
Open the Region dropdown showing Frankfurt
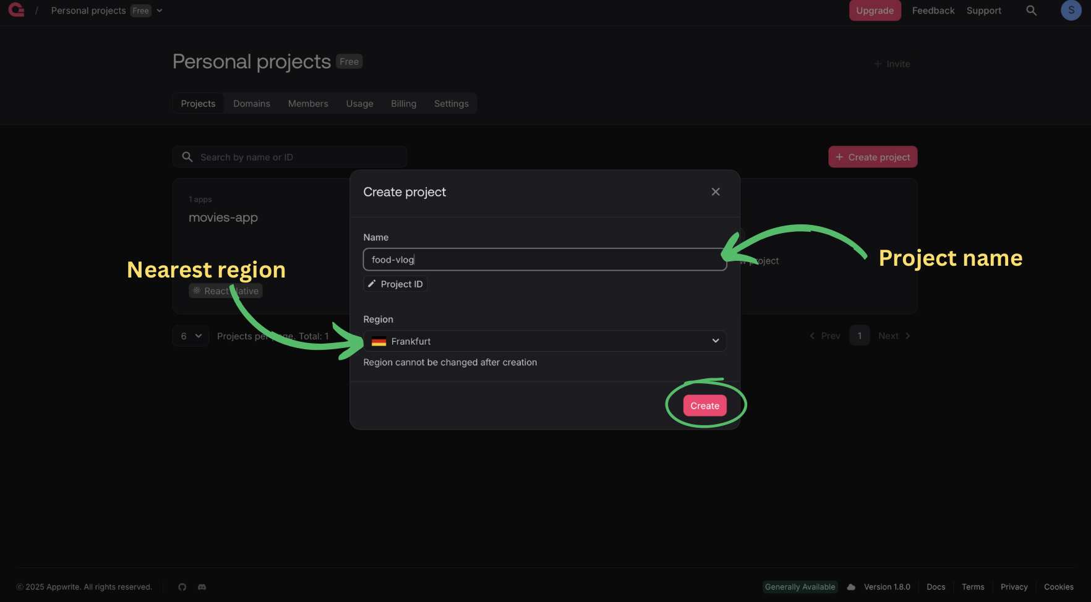click(x=544, y=341)
